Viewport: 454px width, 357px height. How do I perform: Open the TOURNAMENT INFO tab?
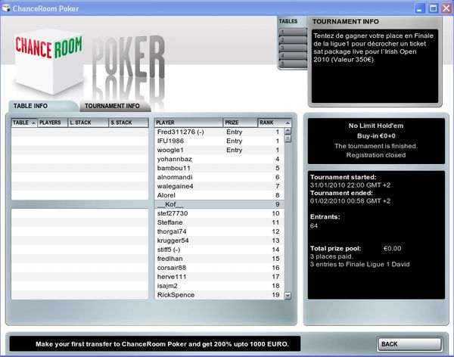[115, 106]
